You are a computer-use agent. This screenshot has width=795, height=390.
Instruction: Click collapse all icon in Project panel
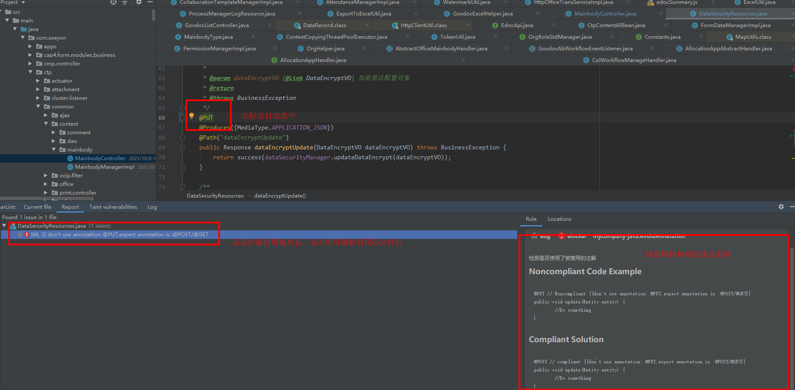click(x=125, y=2)
